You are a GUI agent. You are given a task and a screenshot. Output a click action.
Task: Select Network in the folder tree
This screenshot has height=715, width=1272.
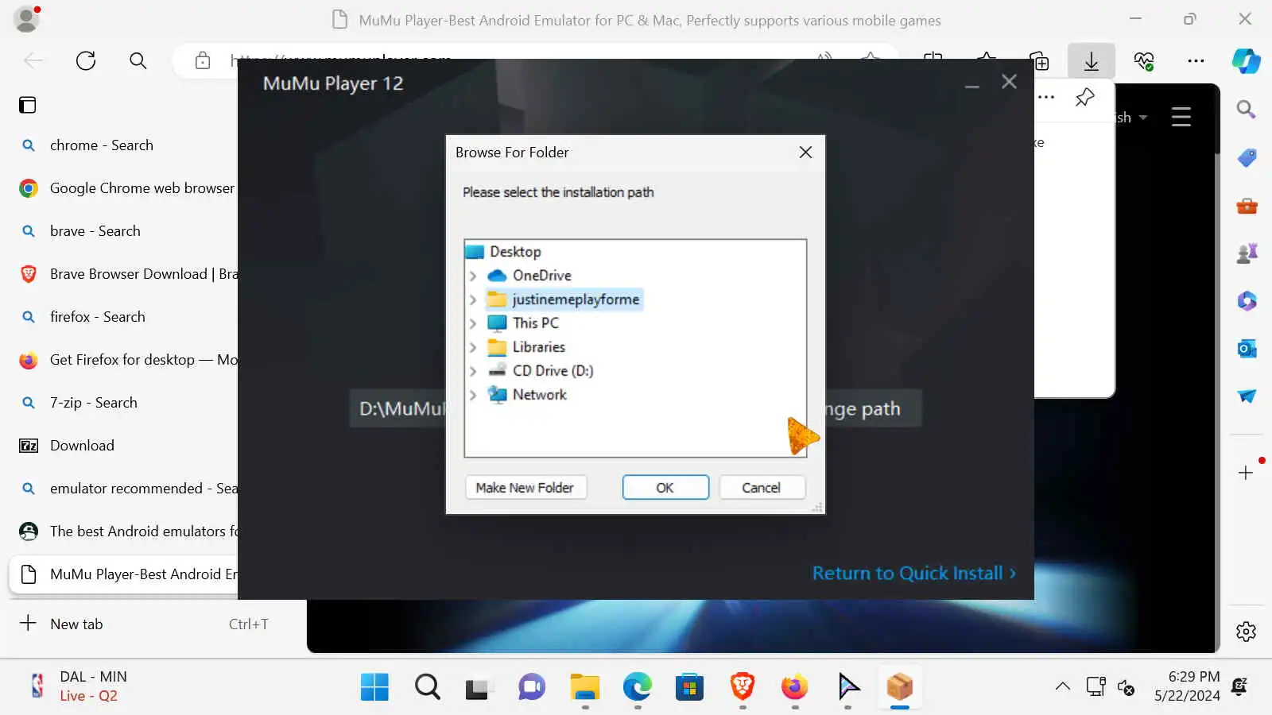539,395
